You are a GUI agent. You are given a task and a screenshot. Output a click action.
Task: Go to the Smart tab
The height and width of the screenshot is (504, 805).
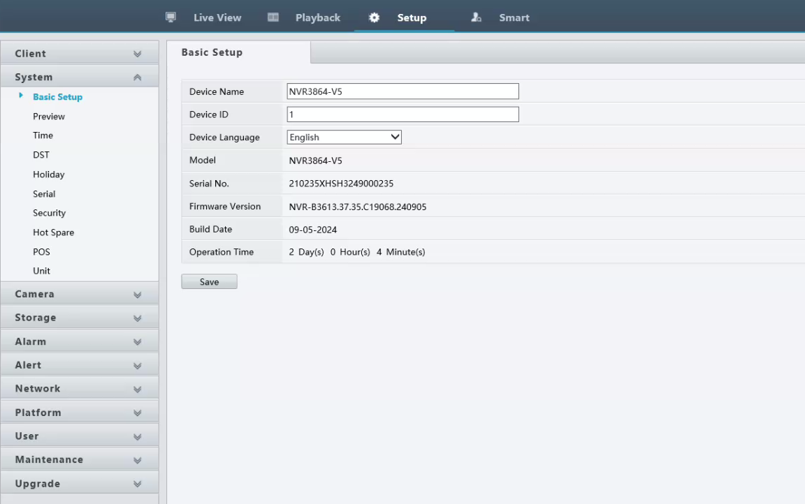[514, 17]
